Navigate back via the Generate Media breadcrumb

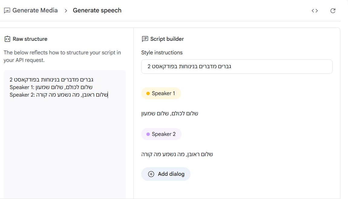(x=35, y=10)
